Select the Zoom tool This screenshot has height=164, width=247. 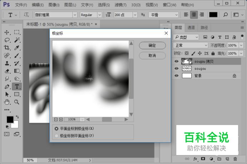coord(17,102)
